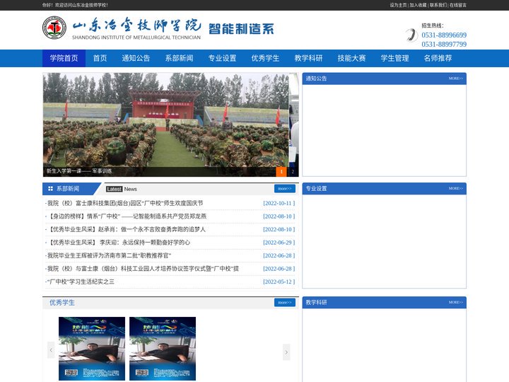Open news about 富士康科技集团 欢度国庆节
509x382 pixels.
point(125,203)
